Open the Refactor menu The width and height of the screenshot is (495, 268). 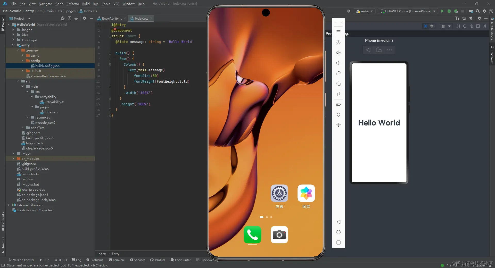(73, 4)
